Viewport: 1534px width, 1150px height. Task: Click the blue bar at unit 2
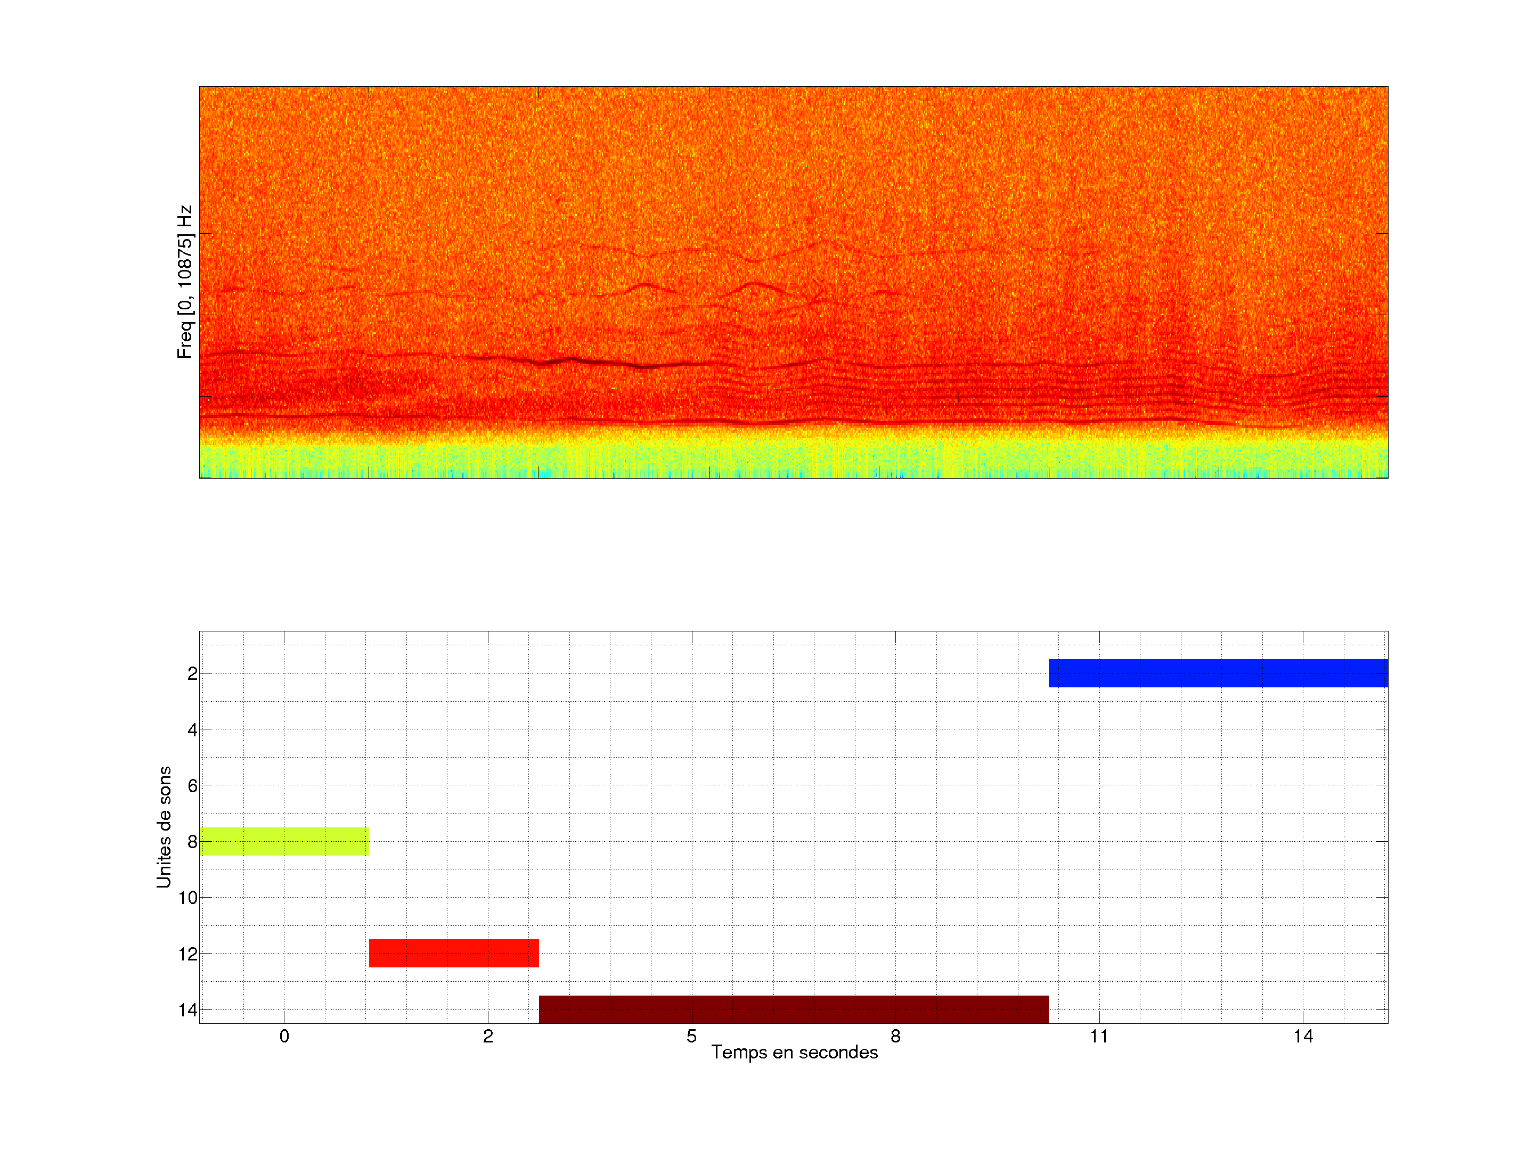(x=1218, y=673)
